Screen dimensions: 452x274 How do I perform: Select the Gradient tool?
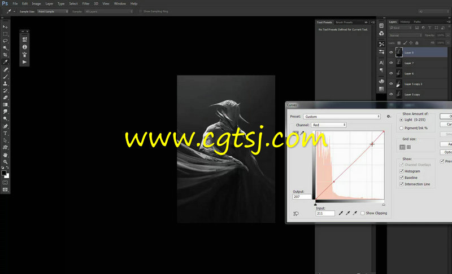[5, 105]
